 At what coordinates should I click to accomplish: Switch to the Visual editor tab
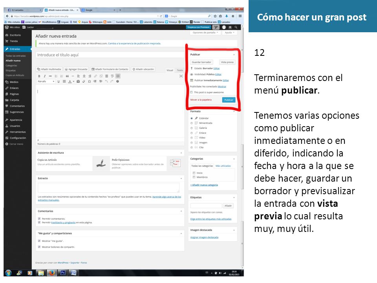[170, 70]
